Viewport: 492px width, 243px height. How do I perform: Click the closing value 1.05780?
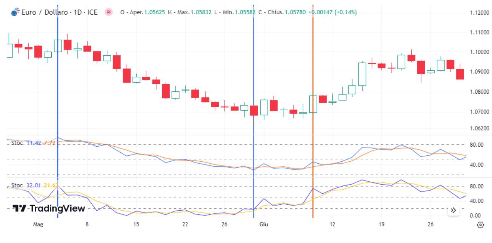pos(295,12)
